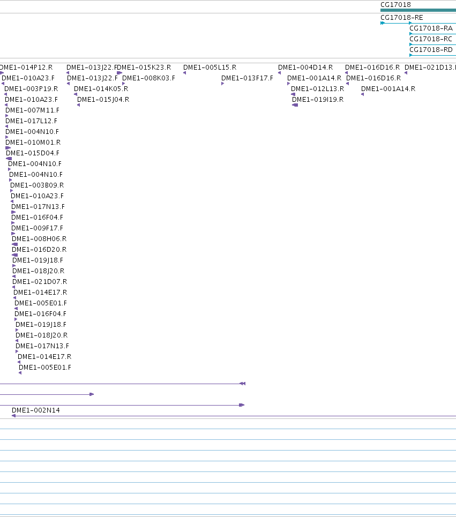Select feature label DME1-014P12.R
This screenshot has height=517, width=456.
(x=26, y=68)
